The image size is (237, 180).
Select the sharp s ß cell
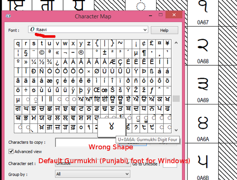(152, 72)
